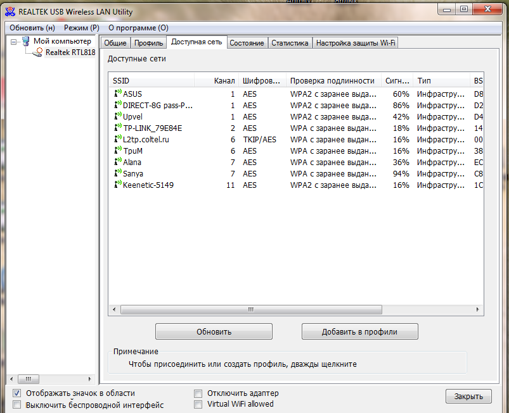This screenshot has height=413, width=509.
Task: Enable 'Выключить беспроводной интерфейс' checkbox
Action: [x=16, y=405]
